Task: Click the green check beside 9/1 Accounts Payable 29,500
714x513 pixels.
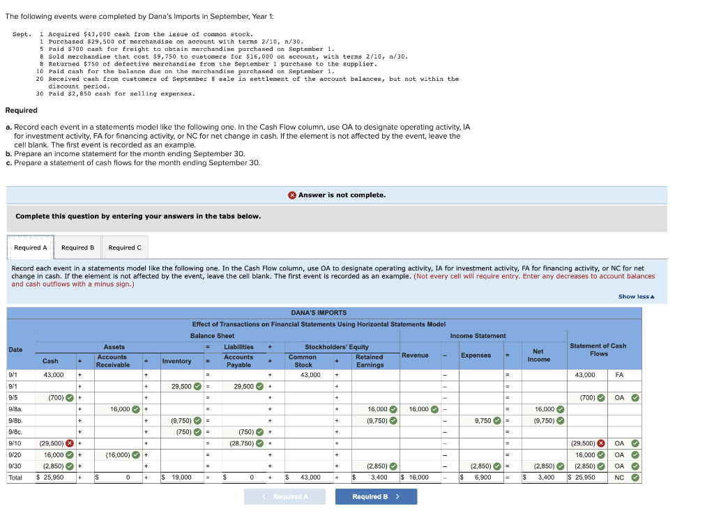Action: click(259, 386)
